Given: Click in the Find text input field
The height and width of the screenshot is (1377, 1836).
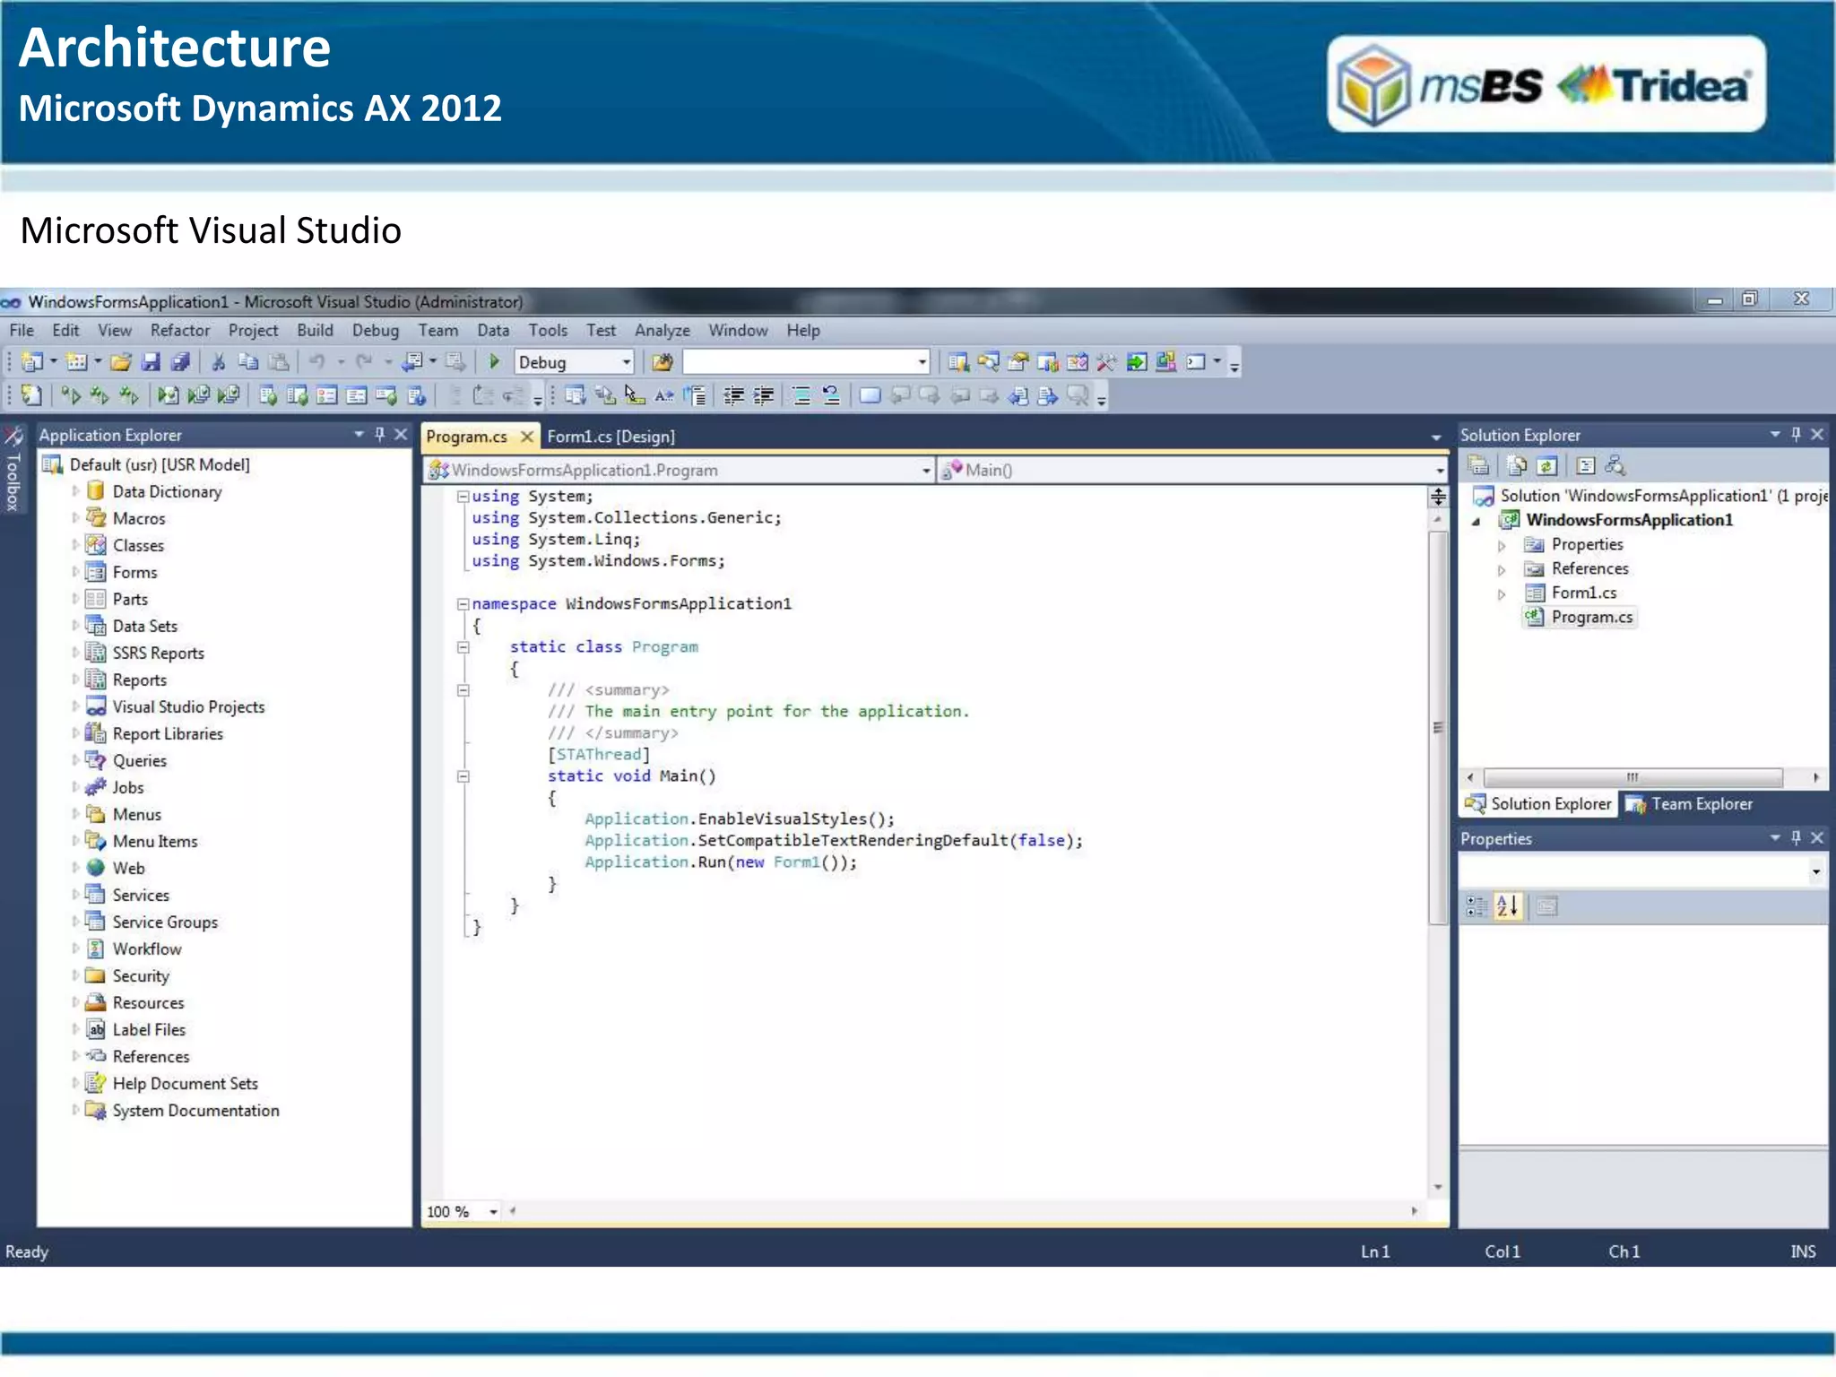Looking at the screenshot, I should pos(798,362).
